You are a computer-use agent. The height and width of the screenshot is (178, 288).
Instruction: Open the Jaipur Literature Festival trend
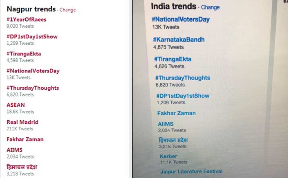pos(191,171)
